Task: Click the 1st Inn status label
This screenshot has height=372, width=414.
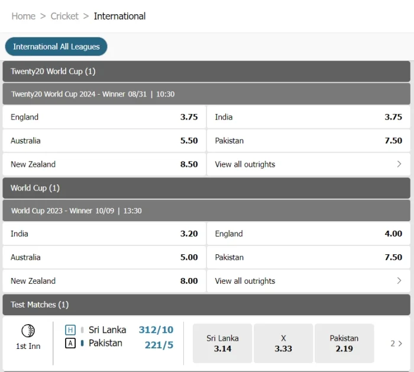Action: pos(28,346)
